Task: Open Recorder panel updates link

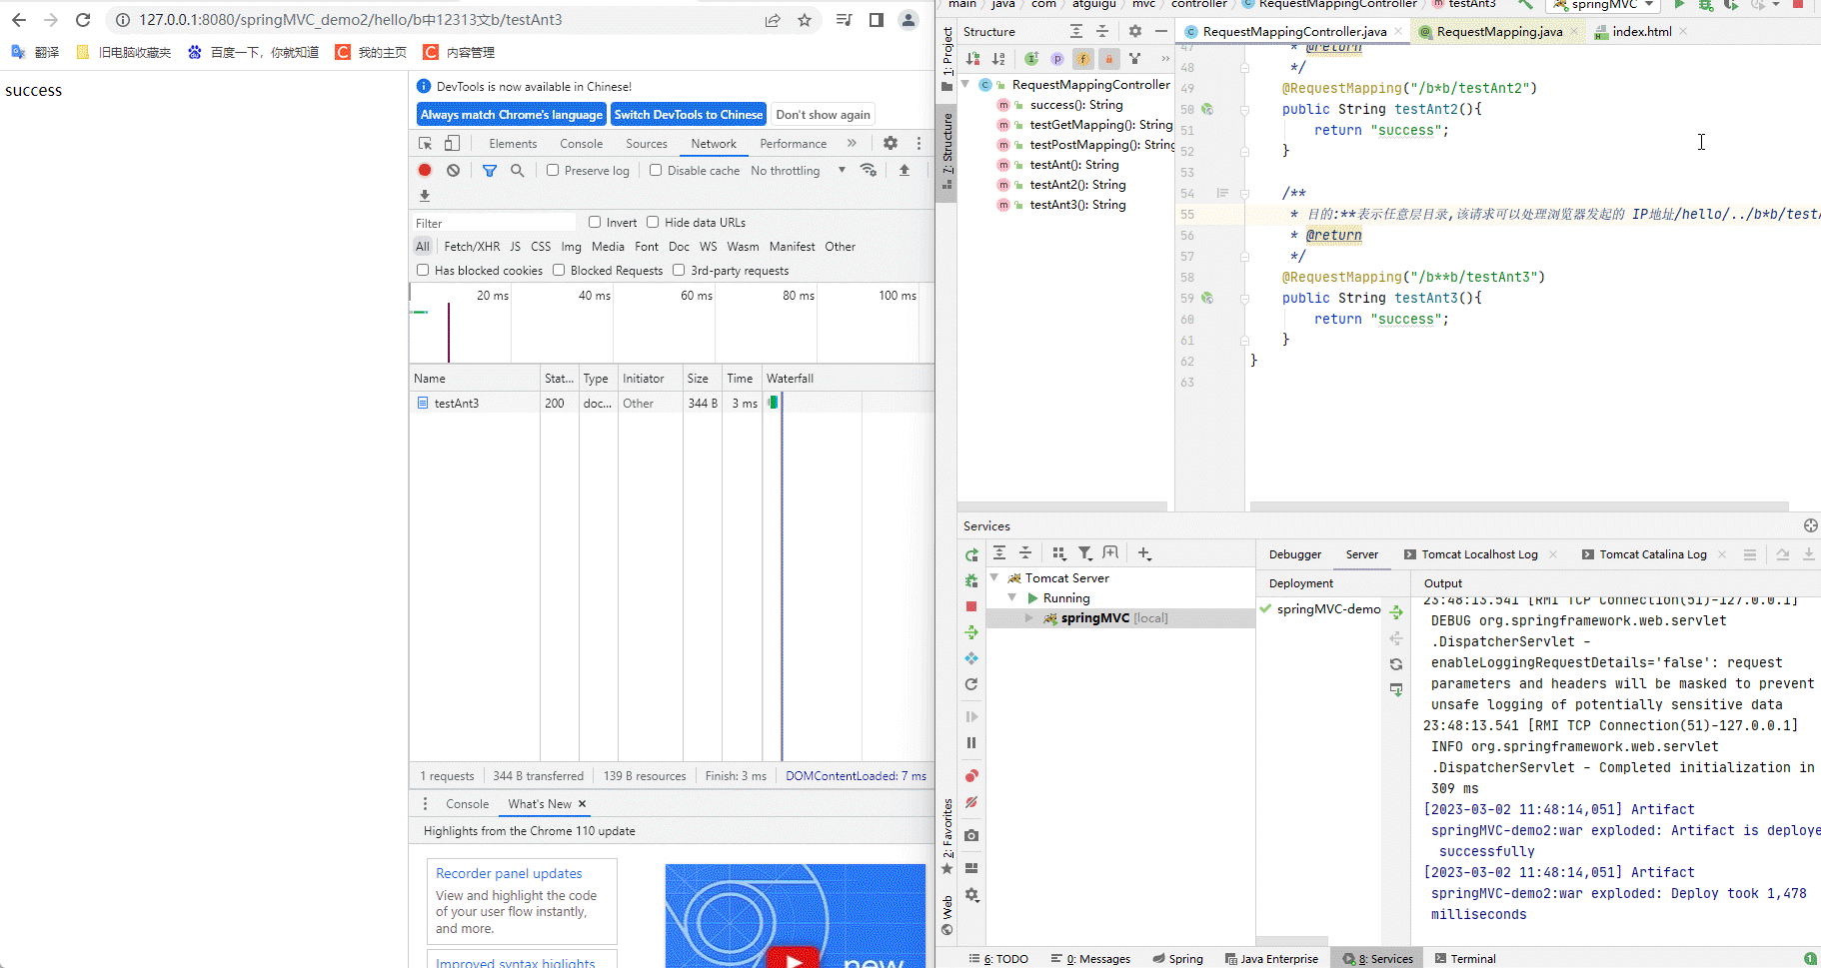Action: pyautogui.click(x=509, y=873)
